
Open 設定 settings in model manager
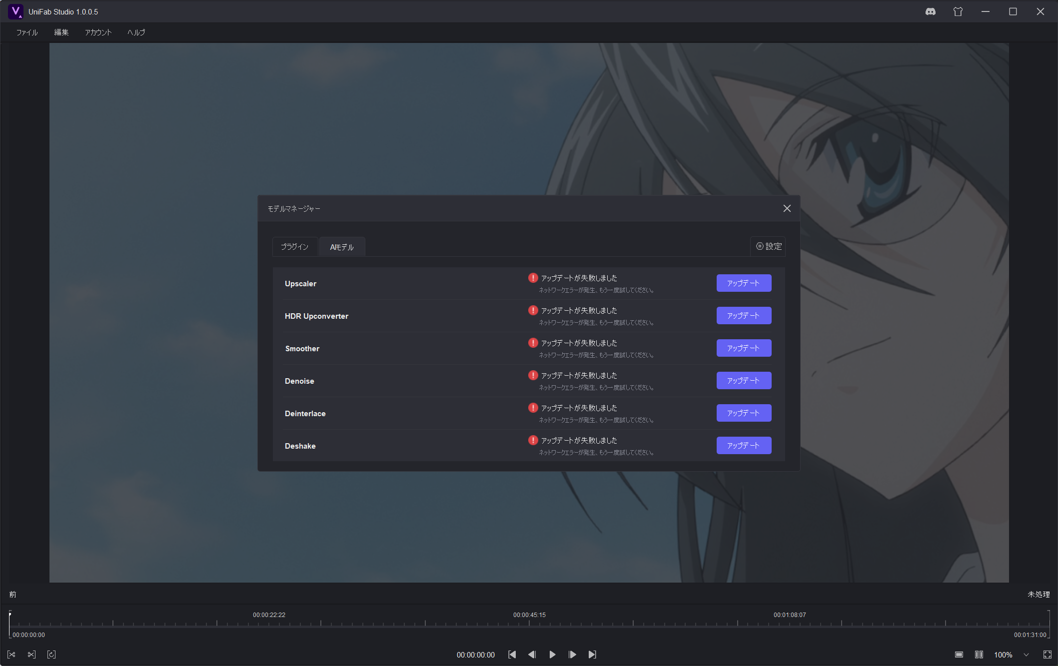[x=769, y=246]
